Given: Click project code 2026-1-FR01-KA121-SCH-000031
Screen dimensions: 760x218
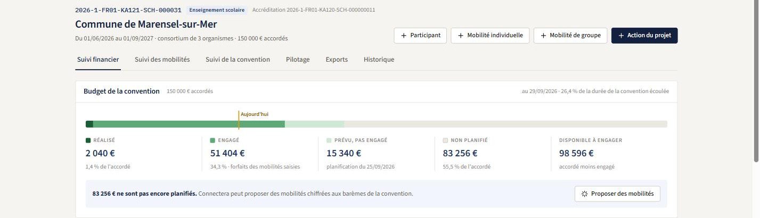Looking at the screenshot, I should pyautogui.click(x=128, y=10).
